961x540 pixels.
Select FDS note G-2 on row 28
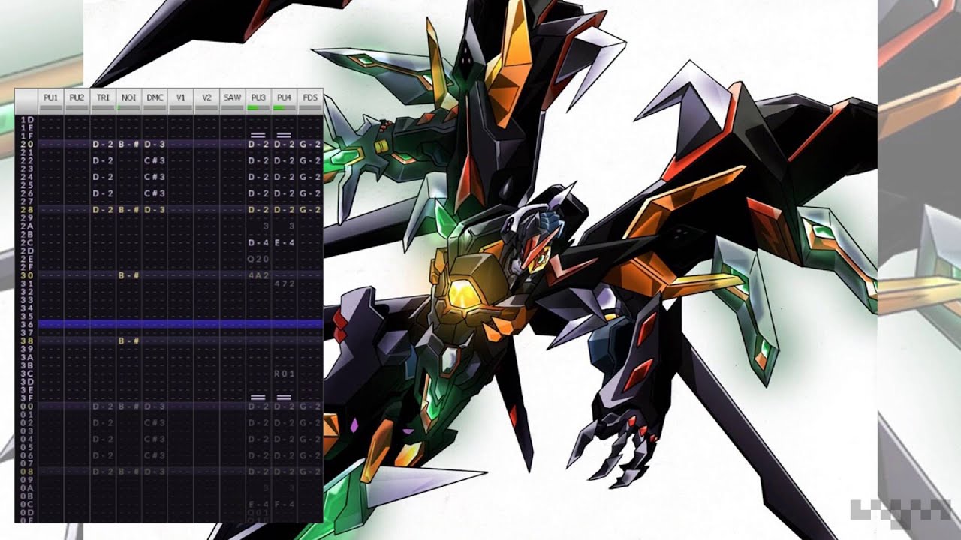tap(309, 210)
